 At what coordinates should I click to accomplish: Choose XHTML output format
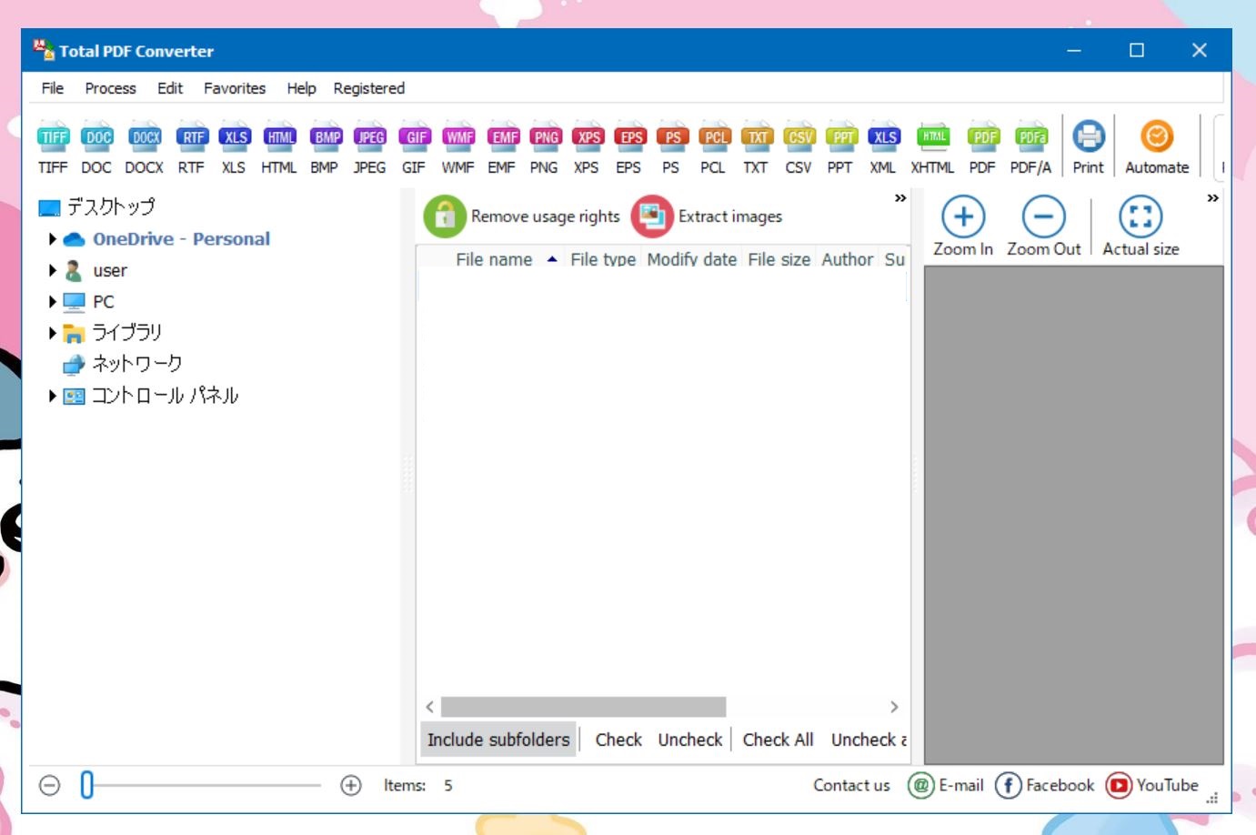coord(932,147)
